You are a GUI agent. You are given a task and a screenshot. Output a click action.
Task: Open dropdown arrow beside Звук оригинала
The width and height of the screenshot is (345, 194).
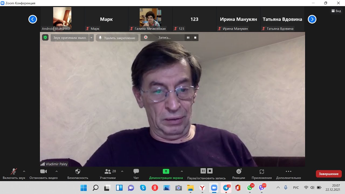[x=91, y=38]
